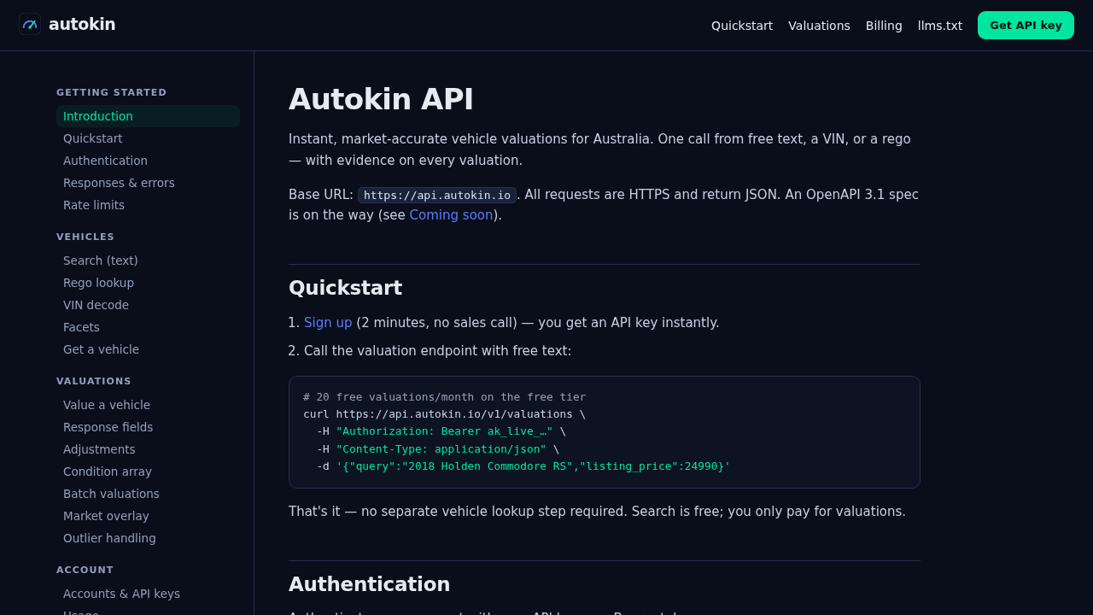Click the autokin brand name
The width and height of the screenshot is (1093, 615).
coord(82,24)
